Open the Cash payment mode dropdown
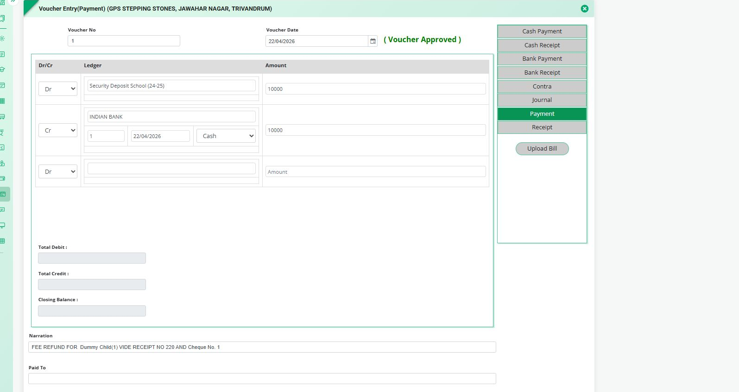Screen dimensions: 739x392 point(226,136)
